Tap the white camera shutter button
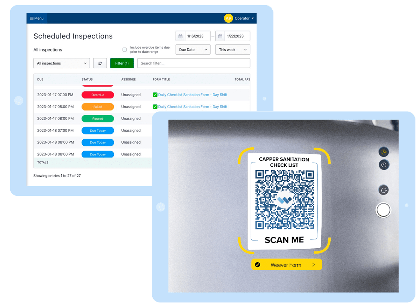Viewport: 420px width, 305px height. click(383, 210)
